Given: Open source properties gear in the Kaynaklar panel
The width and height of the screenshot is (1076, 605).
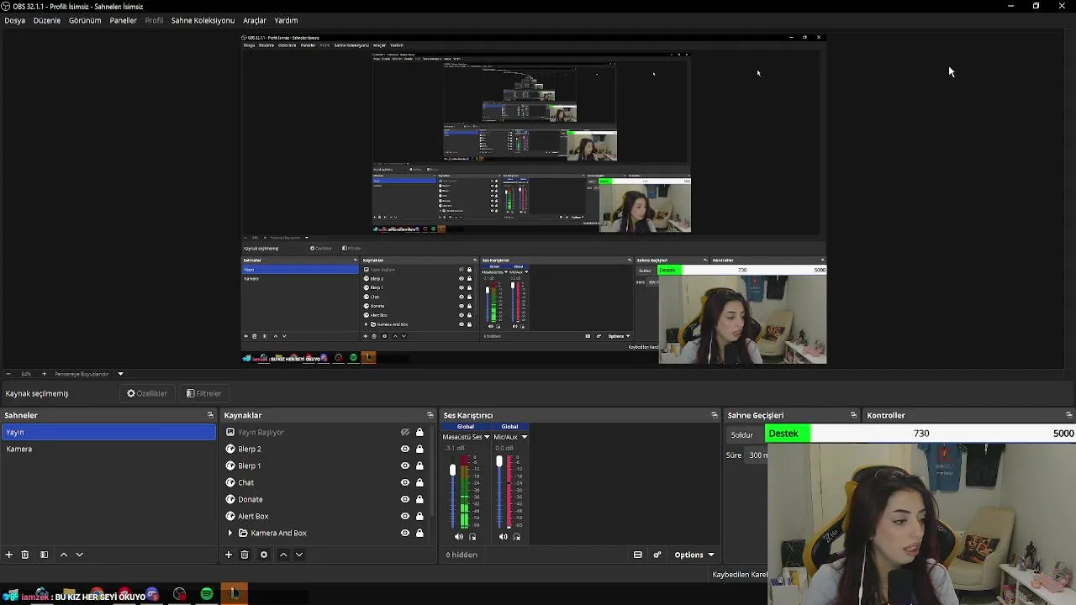Looking at the screenshot, I should coord(263,555).
